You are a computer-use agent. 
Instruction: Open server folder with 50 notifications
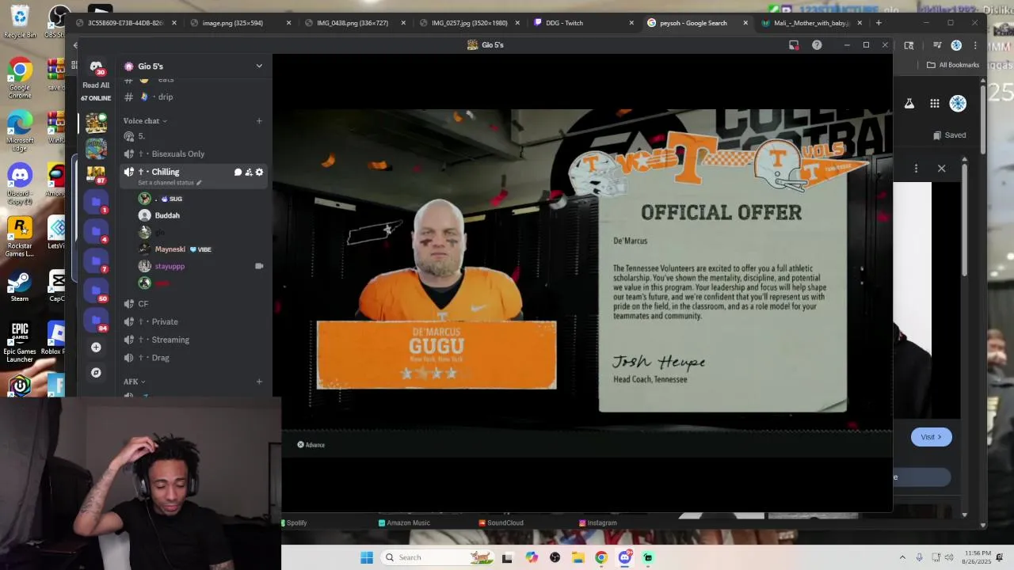(96, 290)
